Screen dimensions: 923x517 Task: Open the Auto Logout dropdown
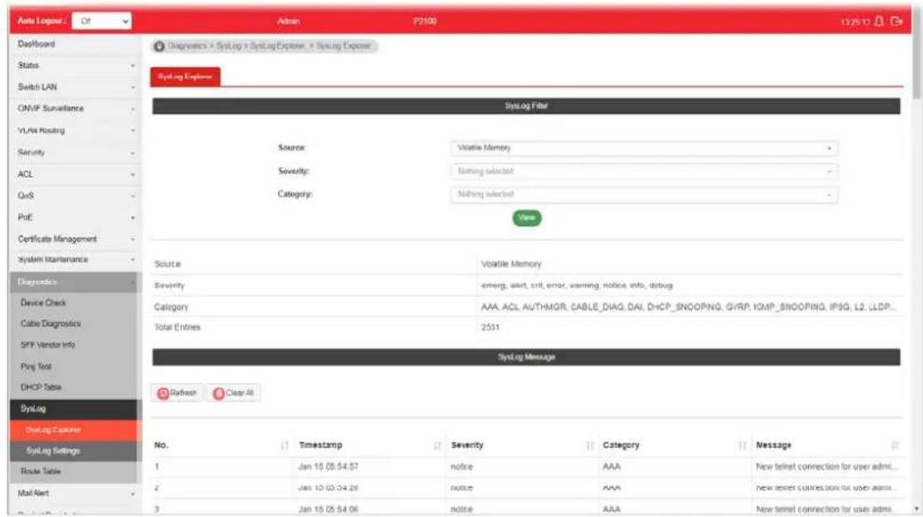point(102,21)
